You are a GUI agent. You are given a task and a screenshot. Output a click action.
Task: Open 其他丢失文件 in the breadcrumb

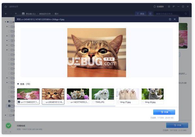45,14
